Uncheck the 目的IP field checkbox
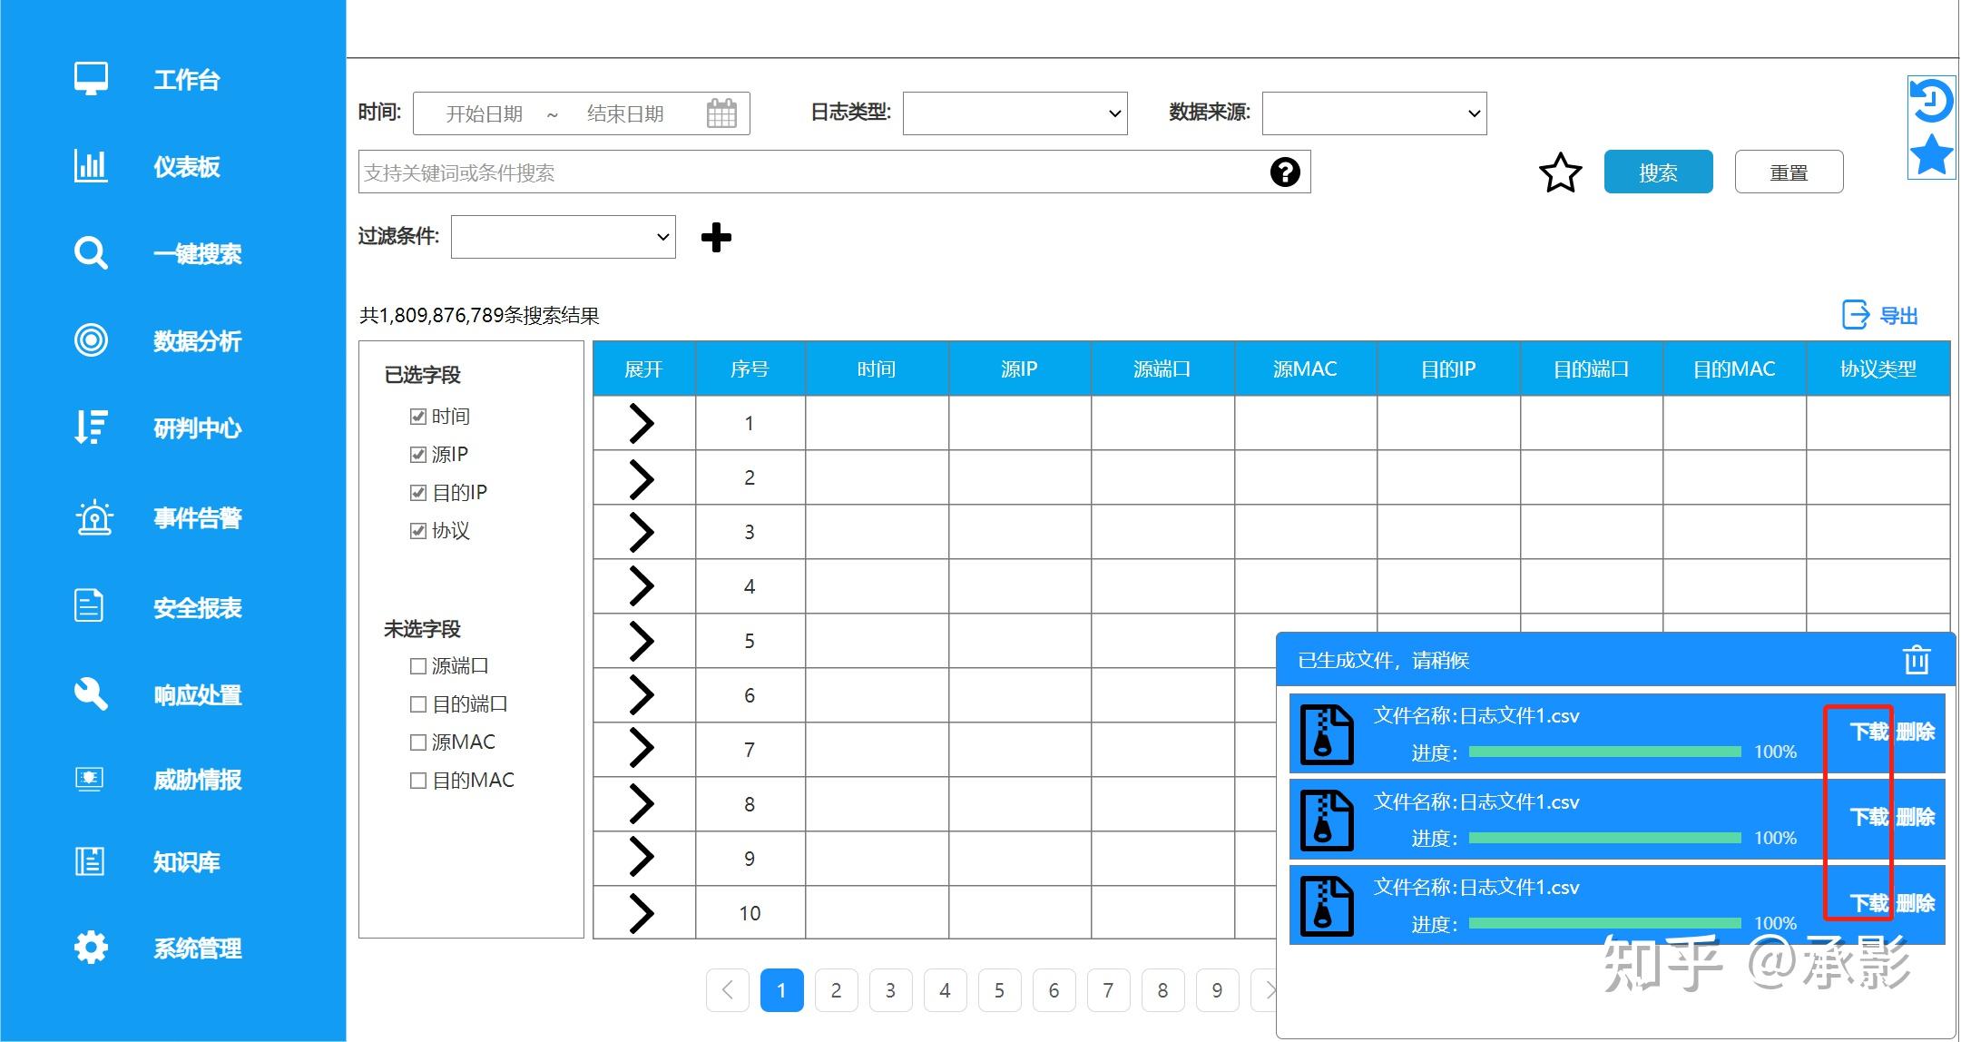The image size is (1961, 1042). 418,493
